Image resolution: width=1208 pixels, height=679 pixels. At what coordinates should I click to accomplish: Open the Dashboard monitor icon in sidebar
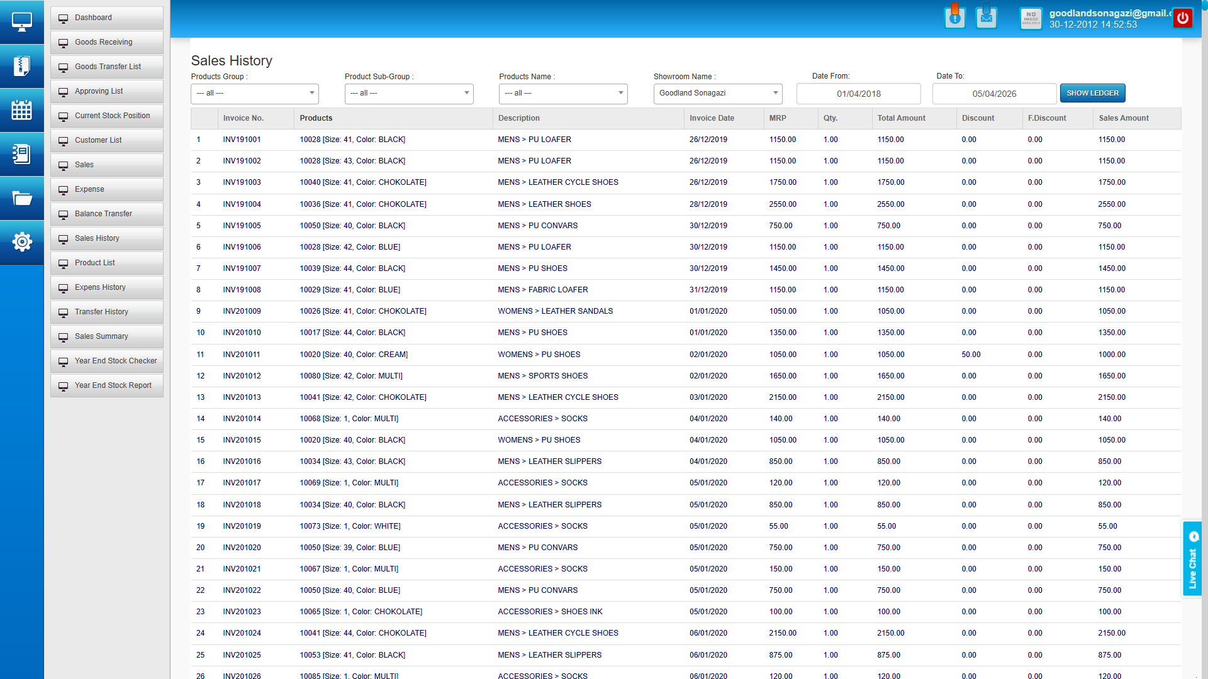[x=22, y=21]
